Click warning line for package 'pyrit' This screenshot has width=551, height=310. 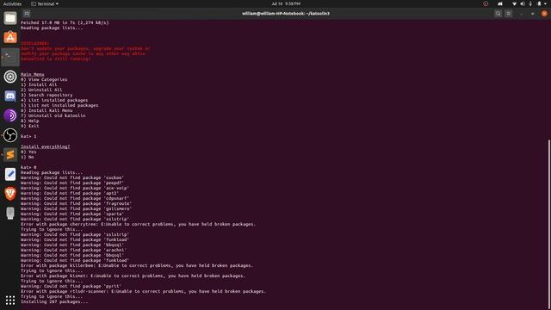(71, 286)
